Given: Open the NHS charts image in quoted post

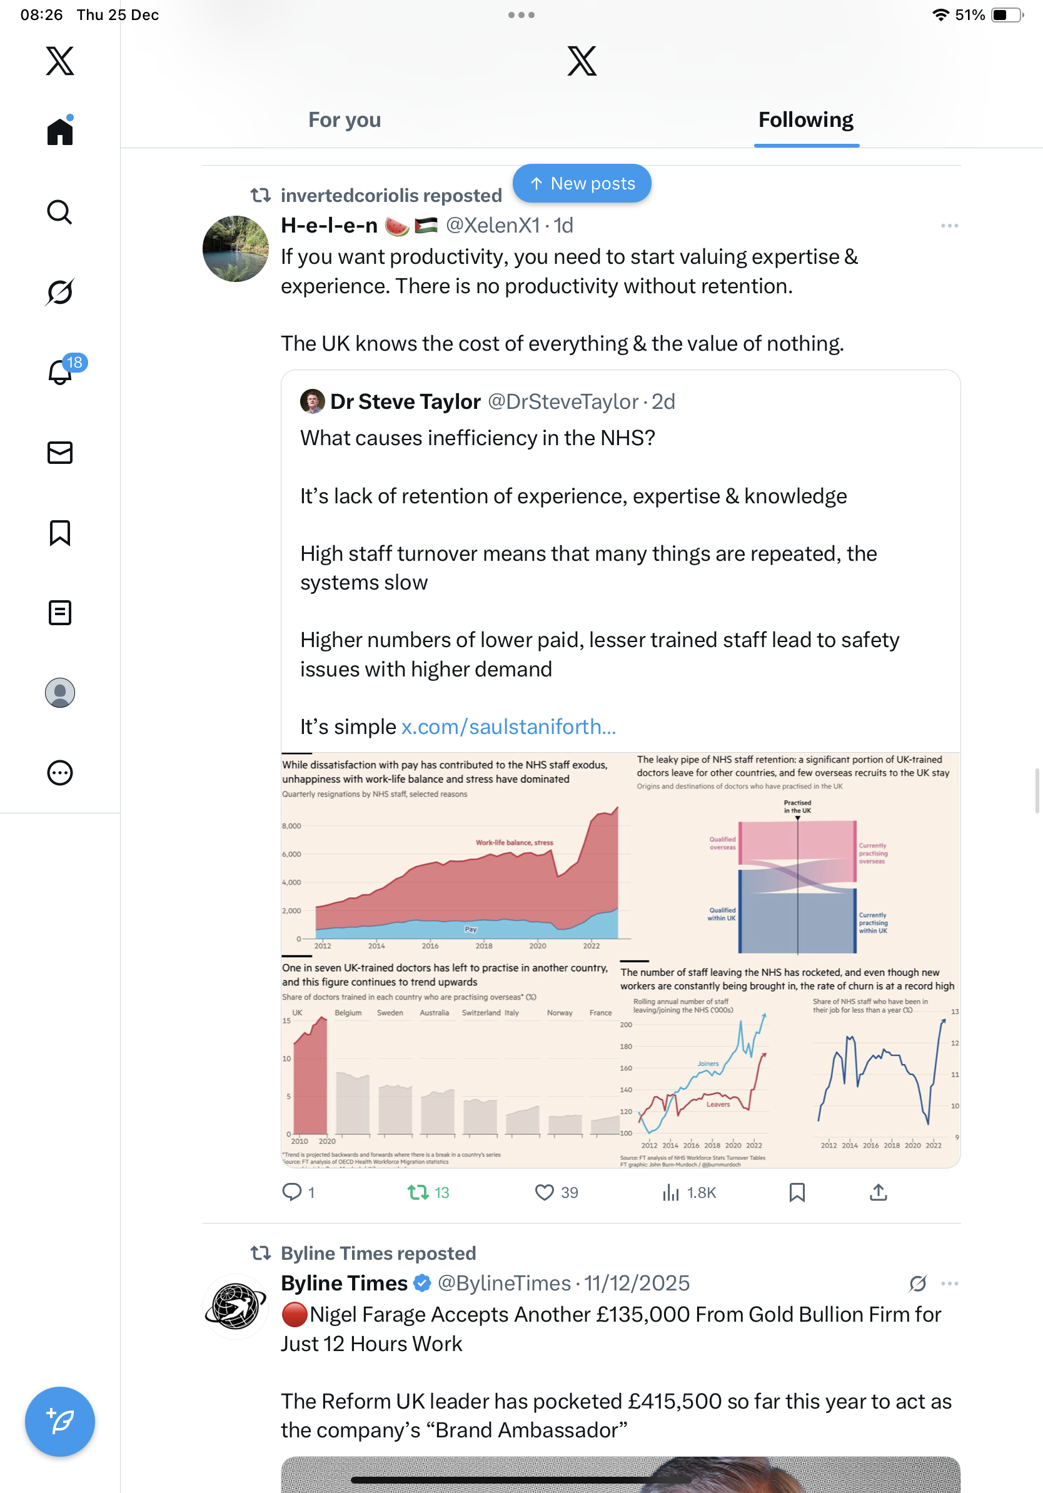Looking at the screenshot, I should 620,960.
